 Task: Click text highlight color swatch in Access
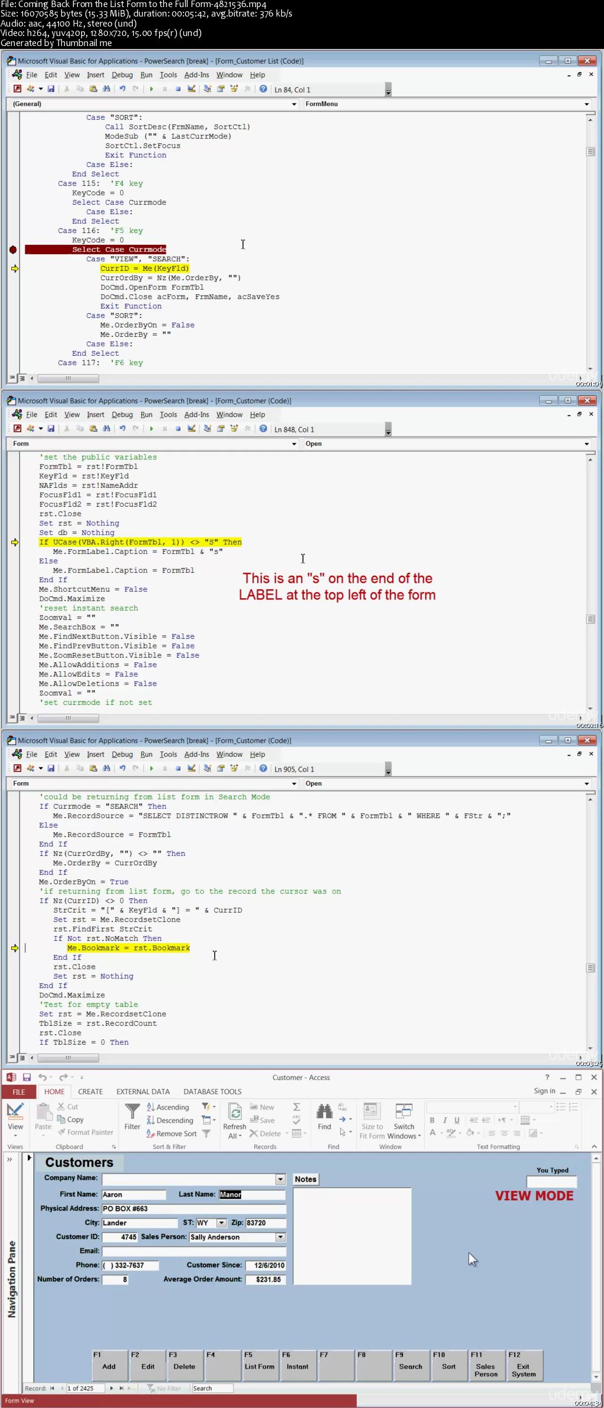pyautogui.click(x=451, y=1133)
